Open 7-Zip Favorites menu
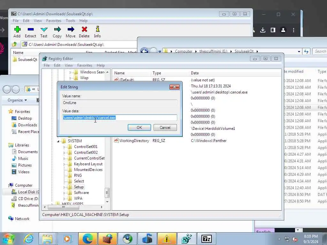Screen dimensions: 327x245 click(54, 21)
